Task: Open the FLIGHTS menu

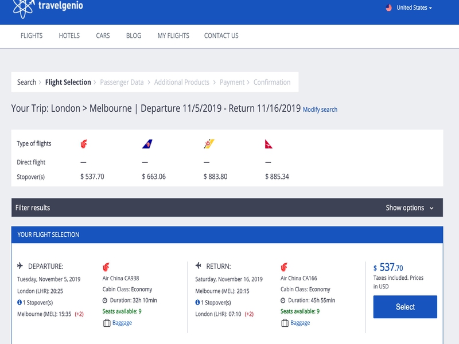Action: [32, 36]
